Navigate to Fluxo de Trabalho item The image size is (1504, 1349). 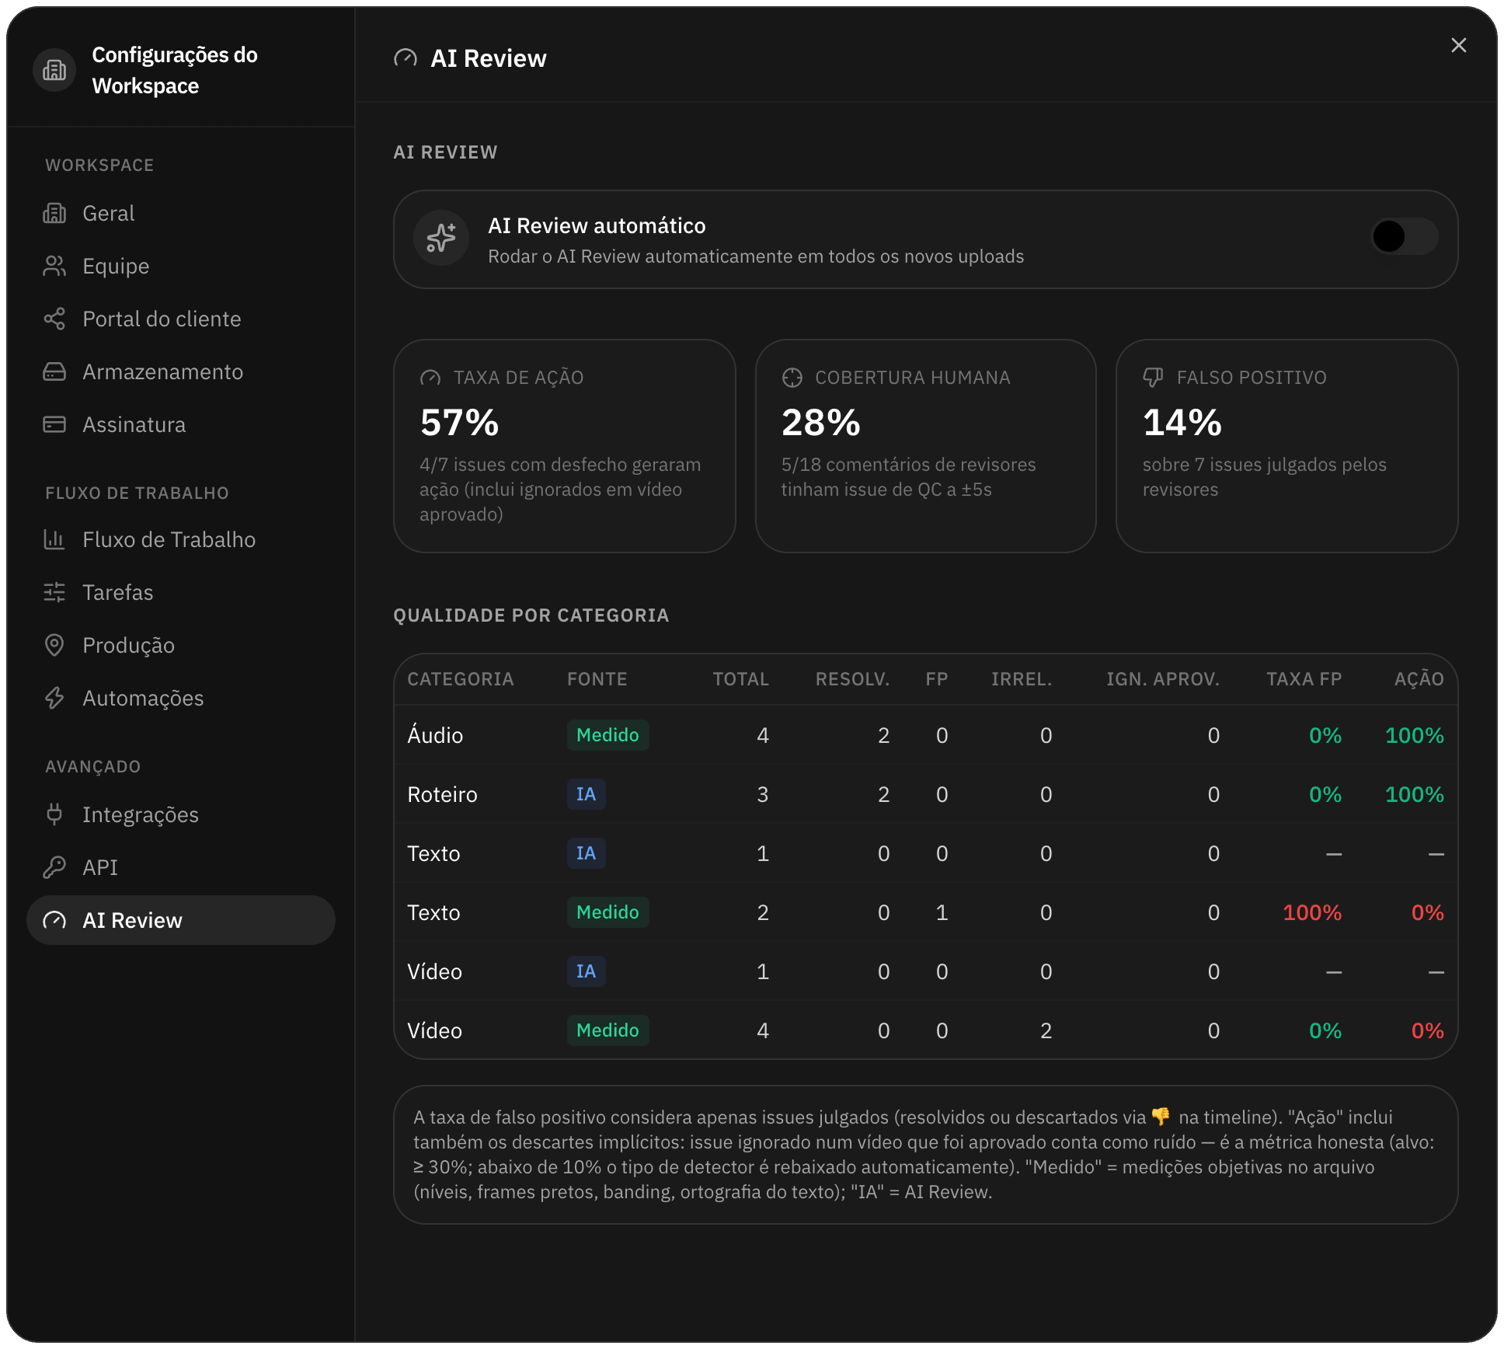181,539
